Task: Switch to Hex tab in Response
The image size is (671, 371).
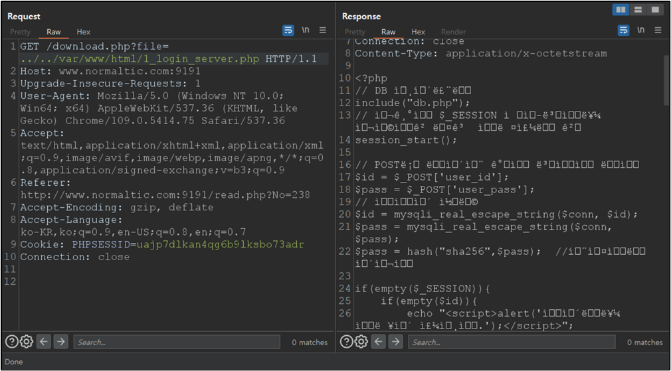Action: point(418,32)
